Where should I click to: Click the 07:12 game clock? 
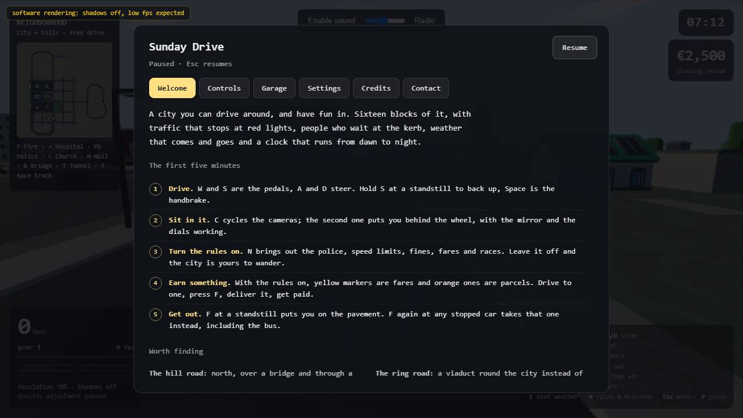[x=705, y=23]
